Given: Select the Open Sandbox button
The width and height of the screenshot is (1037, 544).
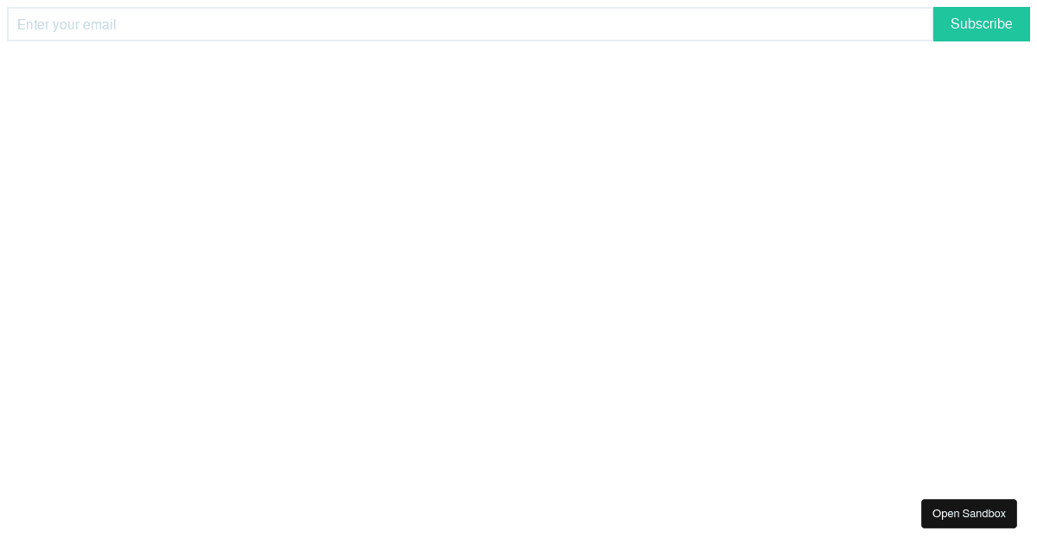Looking at the screenshot, I should (x=969, y=514).
